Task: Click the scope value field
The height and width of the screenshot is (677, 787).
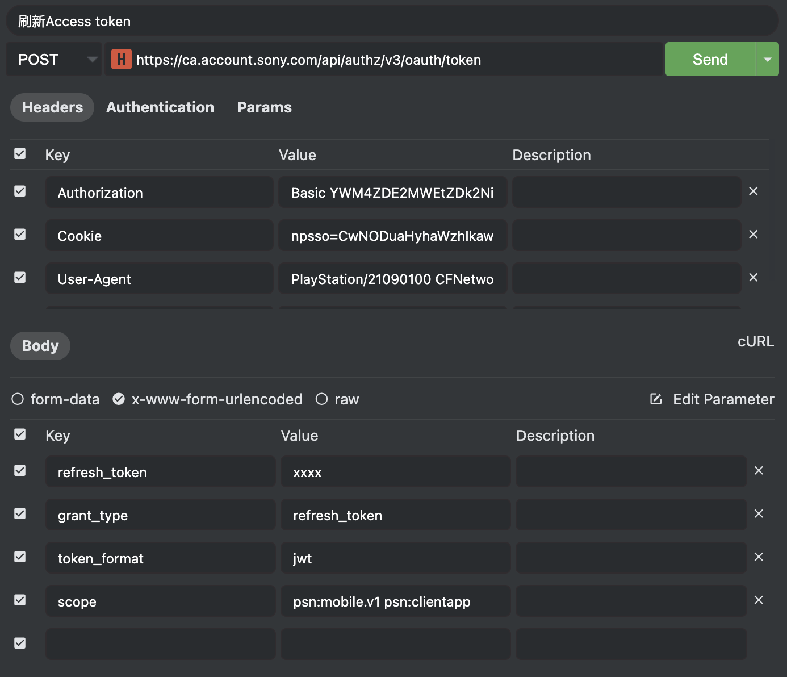Action: [395, 601]
